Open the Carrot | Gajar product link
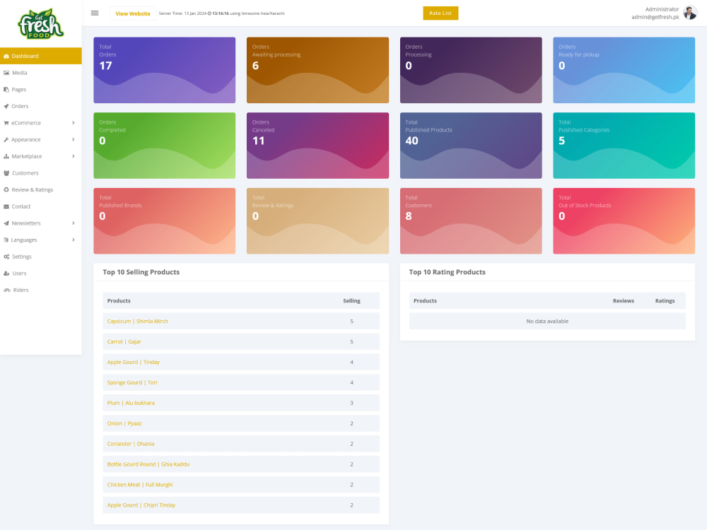The width and height of the screenshot is (707, 530). coord(124,341)
